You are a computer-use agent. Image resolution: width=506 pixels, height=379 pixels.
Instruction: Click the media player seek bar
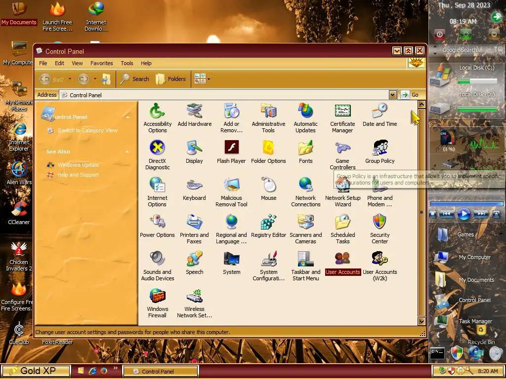pos(466,204)
